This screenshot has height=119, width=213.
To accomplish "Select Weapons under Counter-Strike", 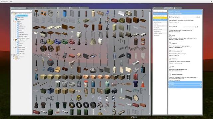I will 21,51.
